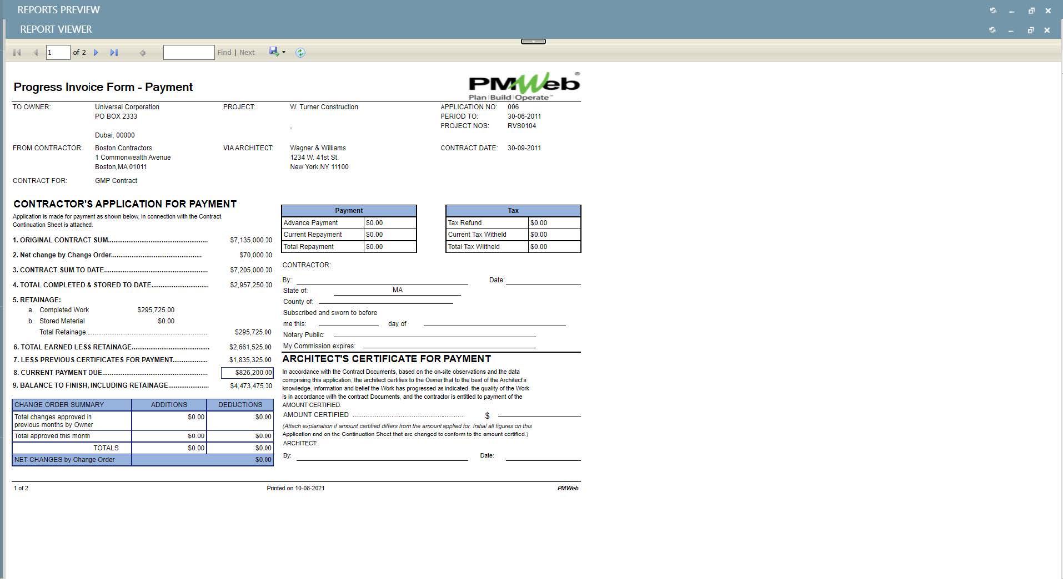Viewport: 1063px width, 579px height.
Task: Reload the Report Viewer panel
Action: [992, 30]
